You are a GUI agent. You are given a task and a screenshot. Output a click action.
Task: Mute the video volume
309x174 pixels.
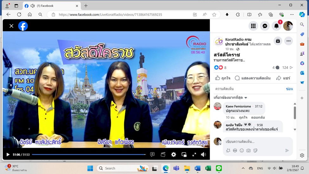click(x=203, y=154)
